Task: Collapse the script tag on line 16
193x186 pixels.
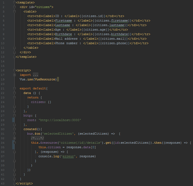Action: tap(14, 71)
